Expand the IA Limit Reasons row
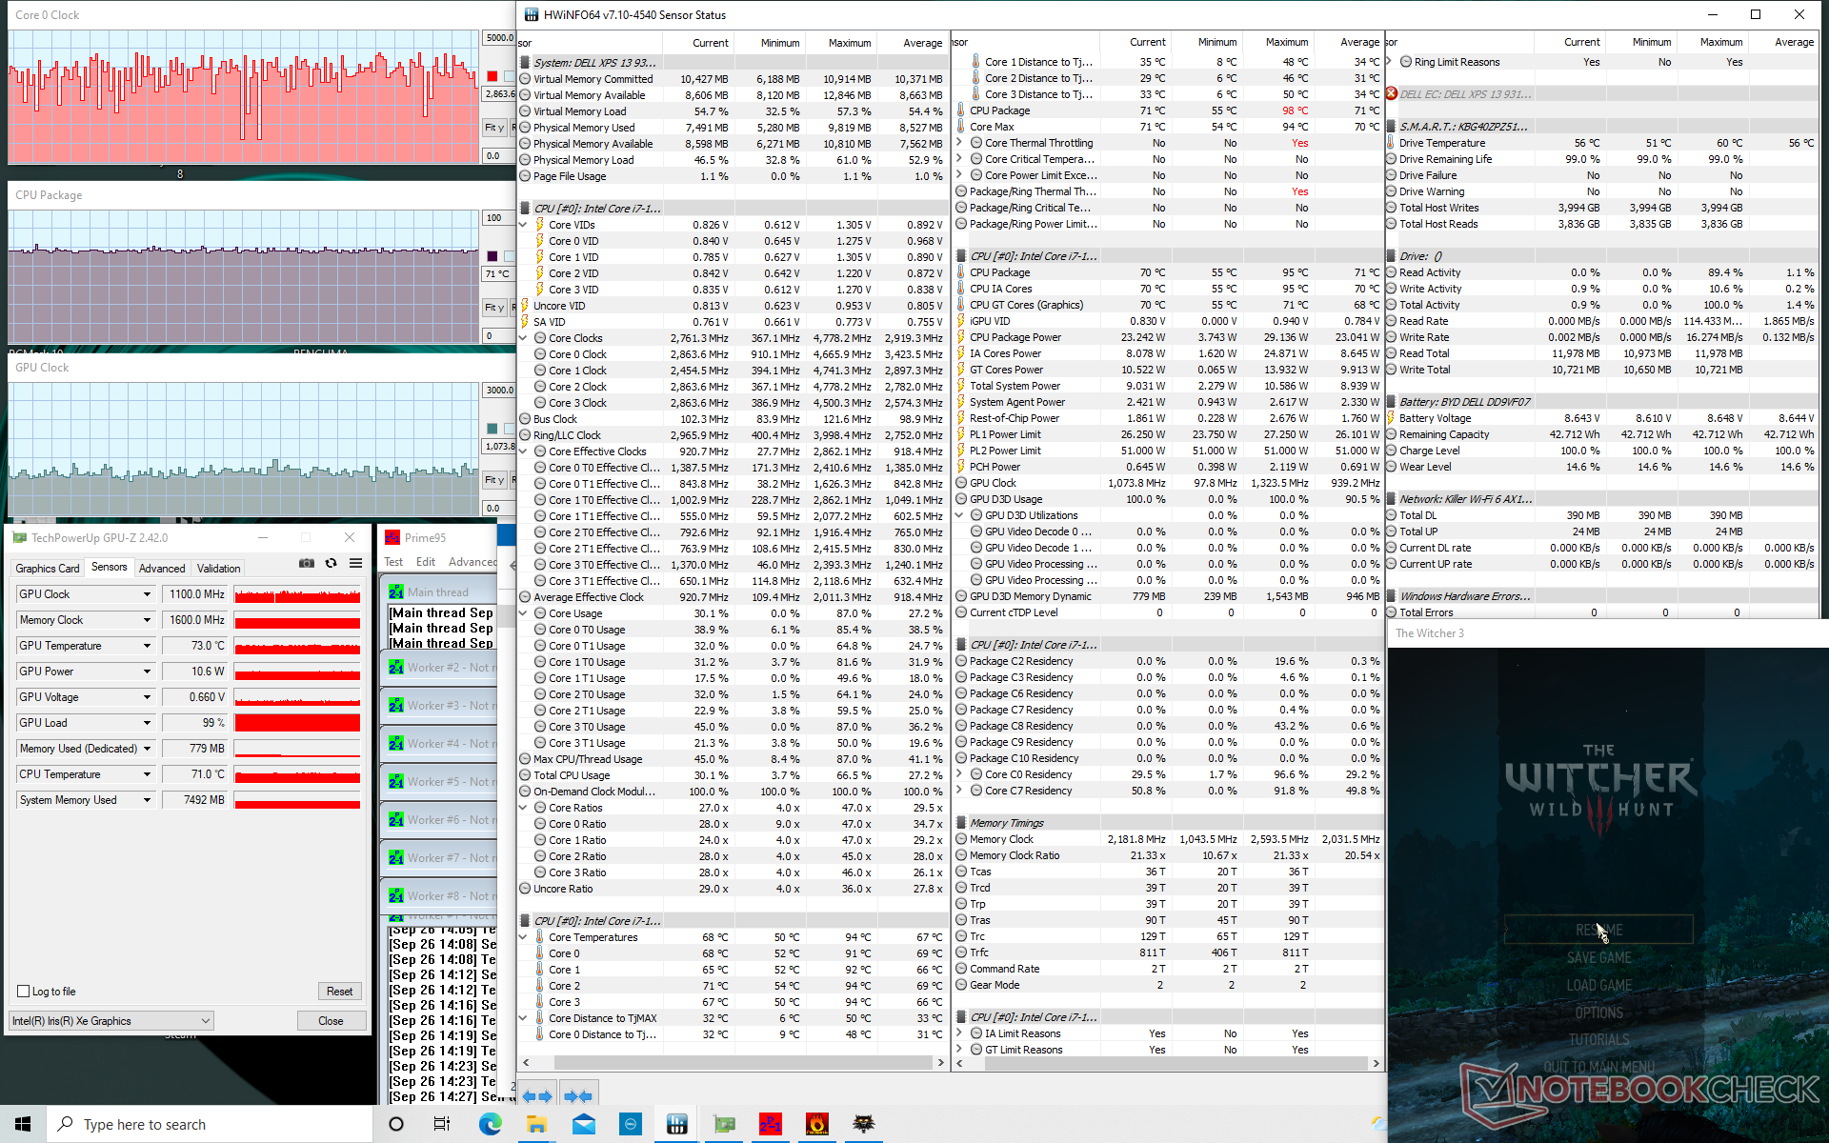Viewport: 1829px width, 1143px height. (961, 1033)
